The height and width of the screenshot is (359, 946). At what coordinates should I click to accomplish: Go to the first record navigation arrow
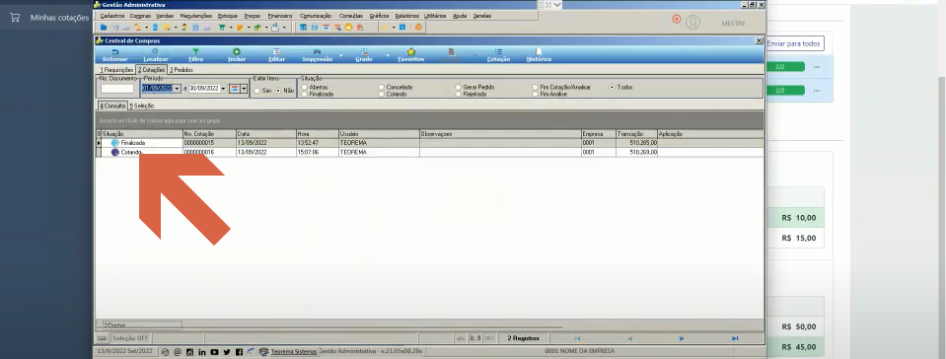click(x=577, y=338)
